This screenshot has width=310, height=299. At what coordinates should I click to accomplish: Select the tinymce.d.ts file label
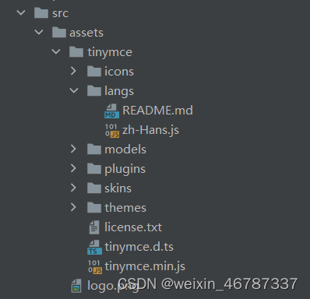(139, 247)
